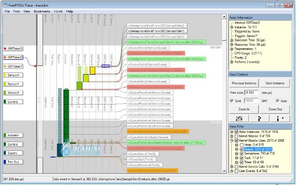
Task: Go to the Previous Instance
Action: click(x=244, y=83)
